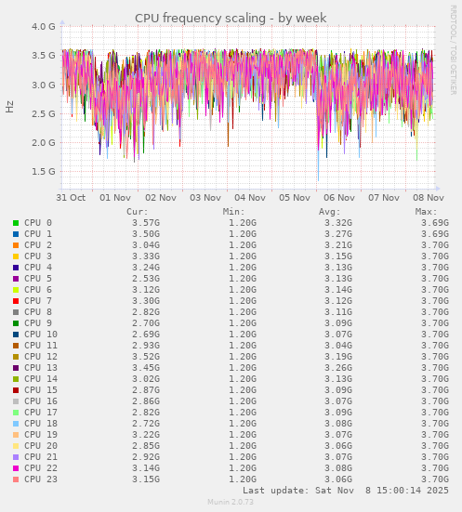Click the navy CPU 10 legend swatch
The width and height of the screenshot is (462, 512).
click(x=16, y=335)
